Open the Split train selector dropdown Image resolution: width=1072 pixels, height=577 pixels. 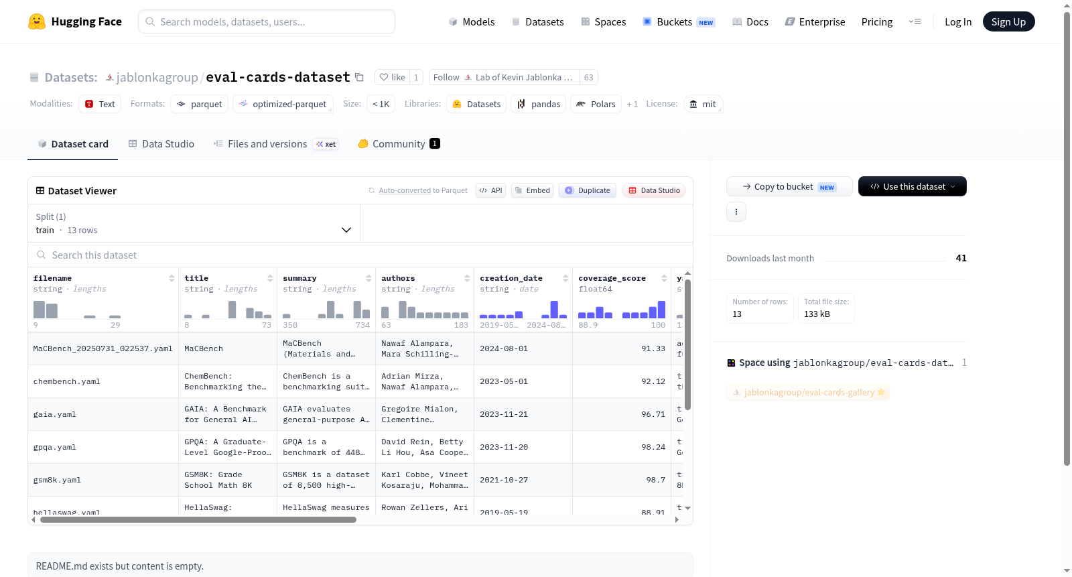point(194,223)
